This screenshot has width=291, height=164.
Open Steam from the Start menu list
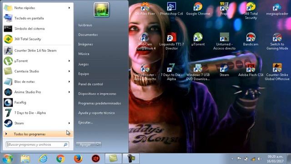tap(38, 123)
